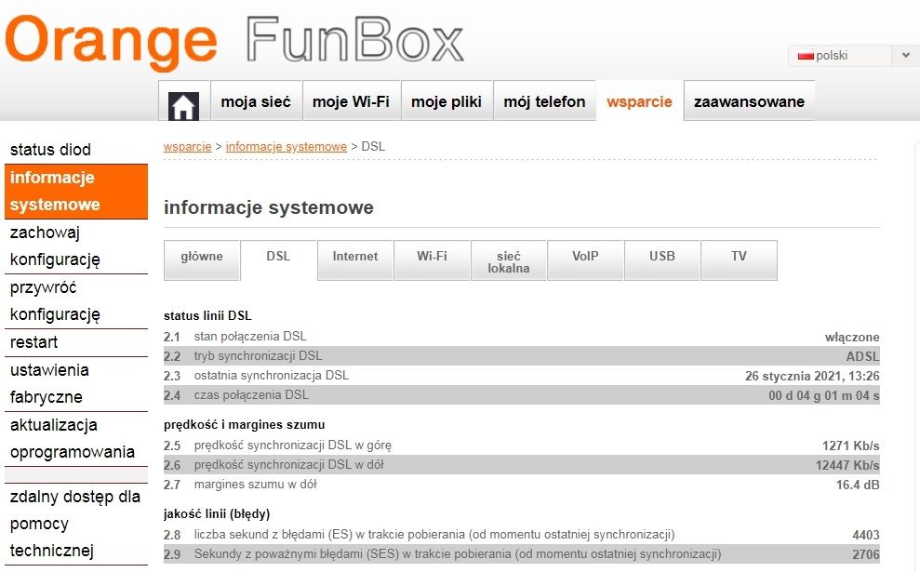Screen dimensions: 920x572
Task: Click the jakość linii (błędy) heading
Action: [217, 514]
